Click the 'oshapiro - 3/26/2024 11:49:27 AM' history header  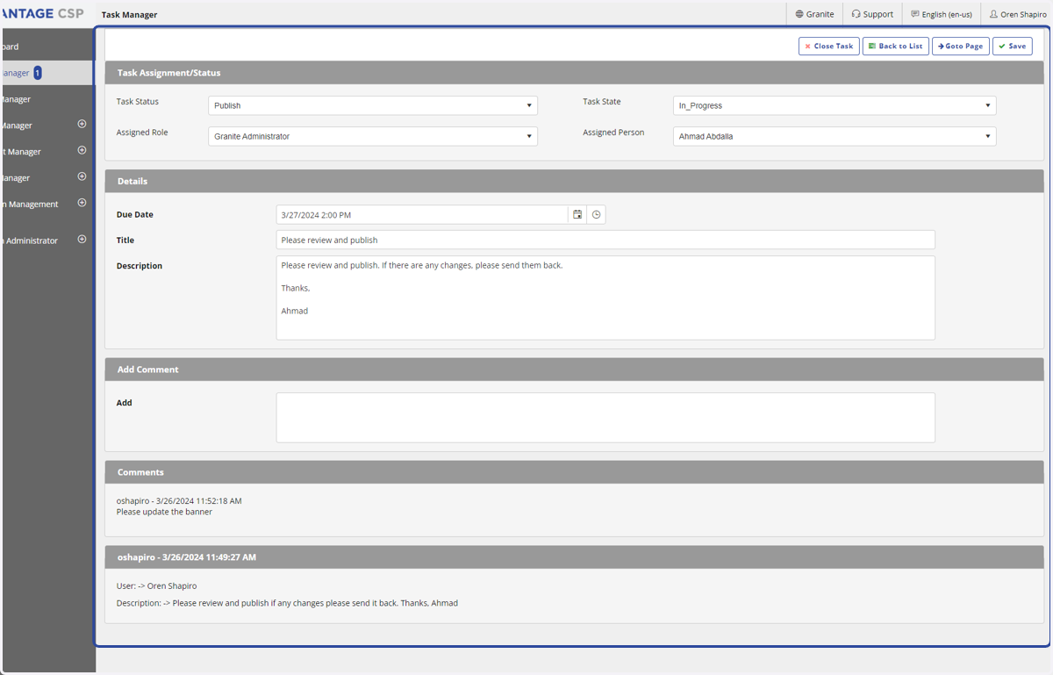pyautogui.click(x=574, y=557)
